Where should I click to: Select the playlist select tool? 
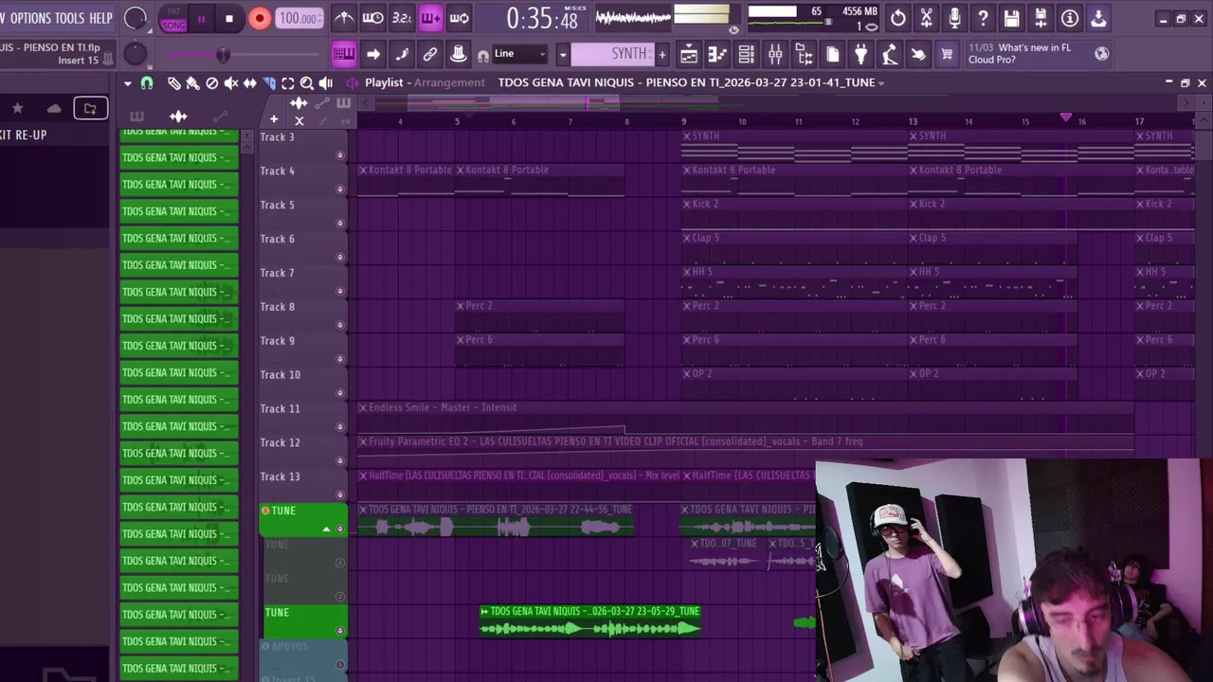[288, 83]
